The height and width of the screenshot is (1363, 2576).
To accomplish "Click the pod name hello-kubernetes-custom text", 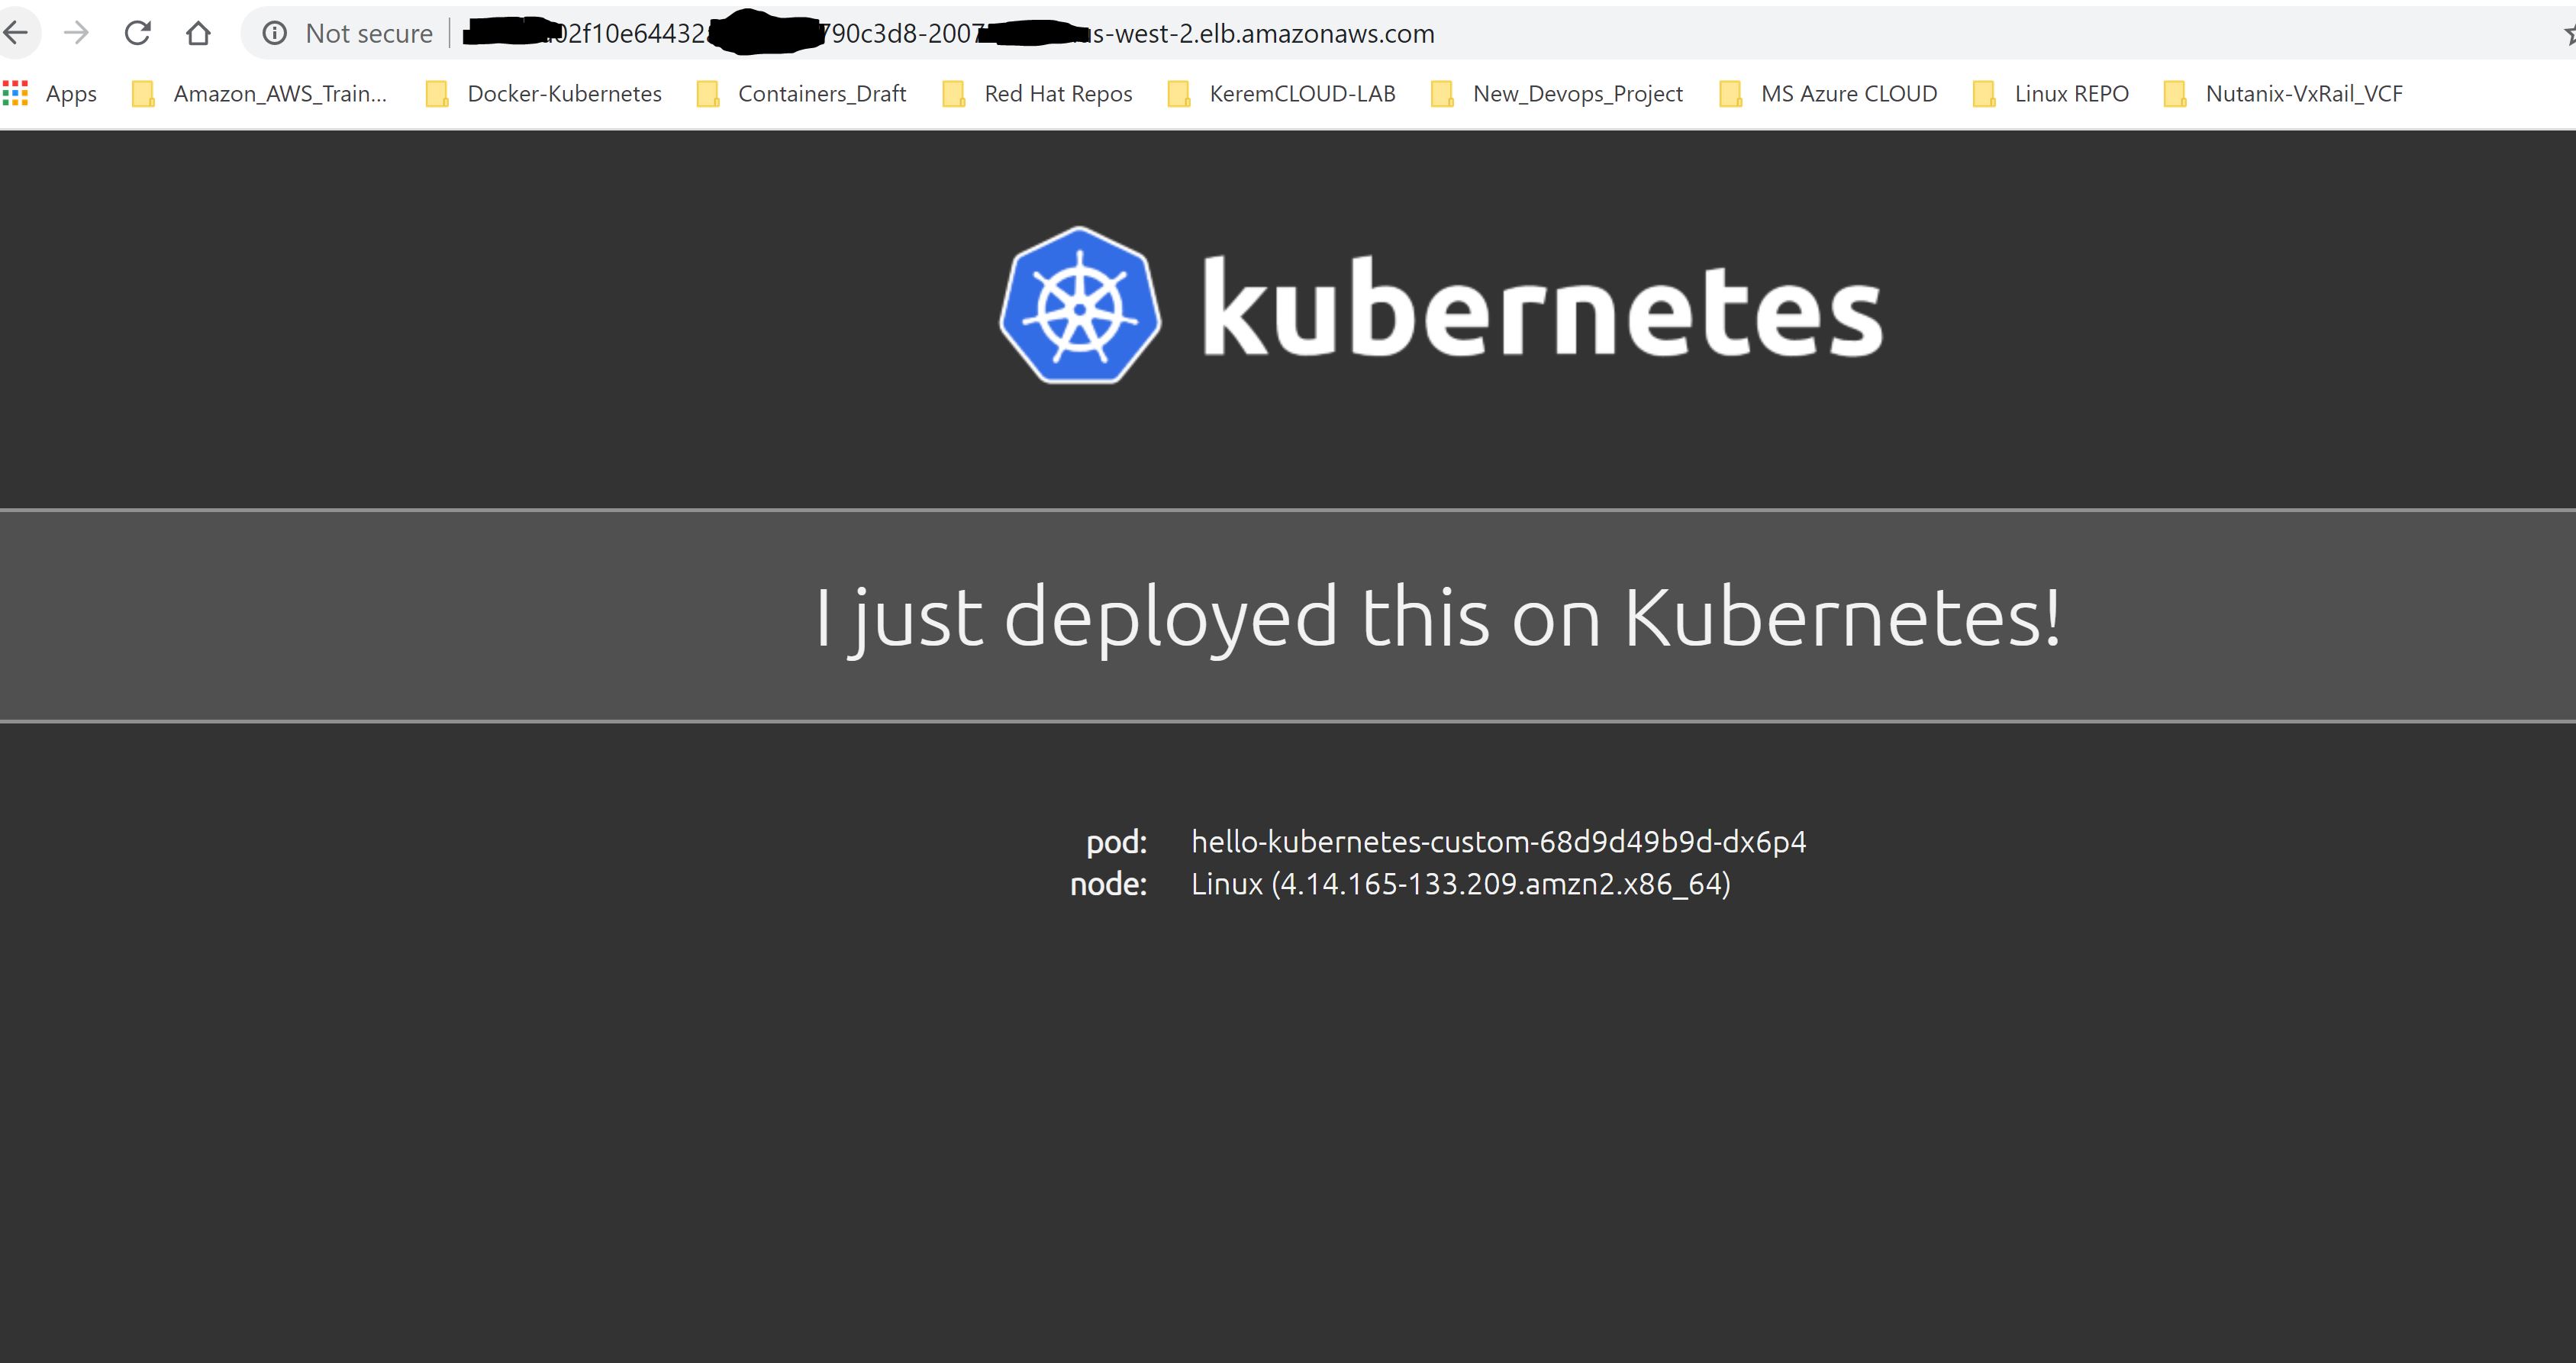I will pos(1498,842).
